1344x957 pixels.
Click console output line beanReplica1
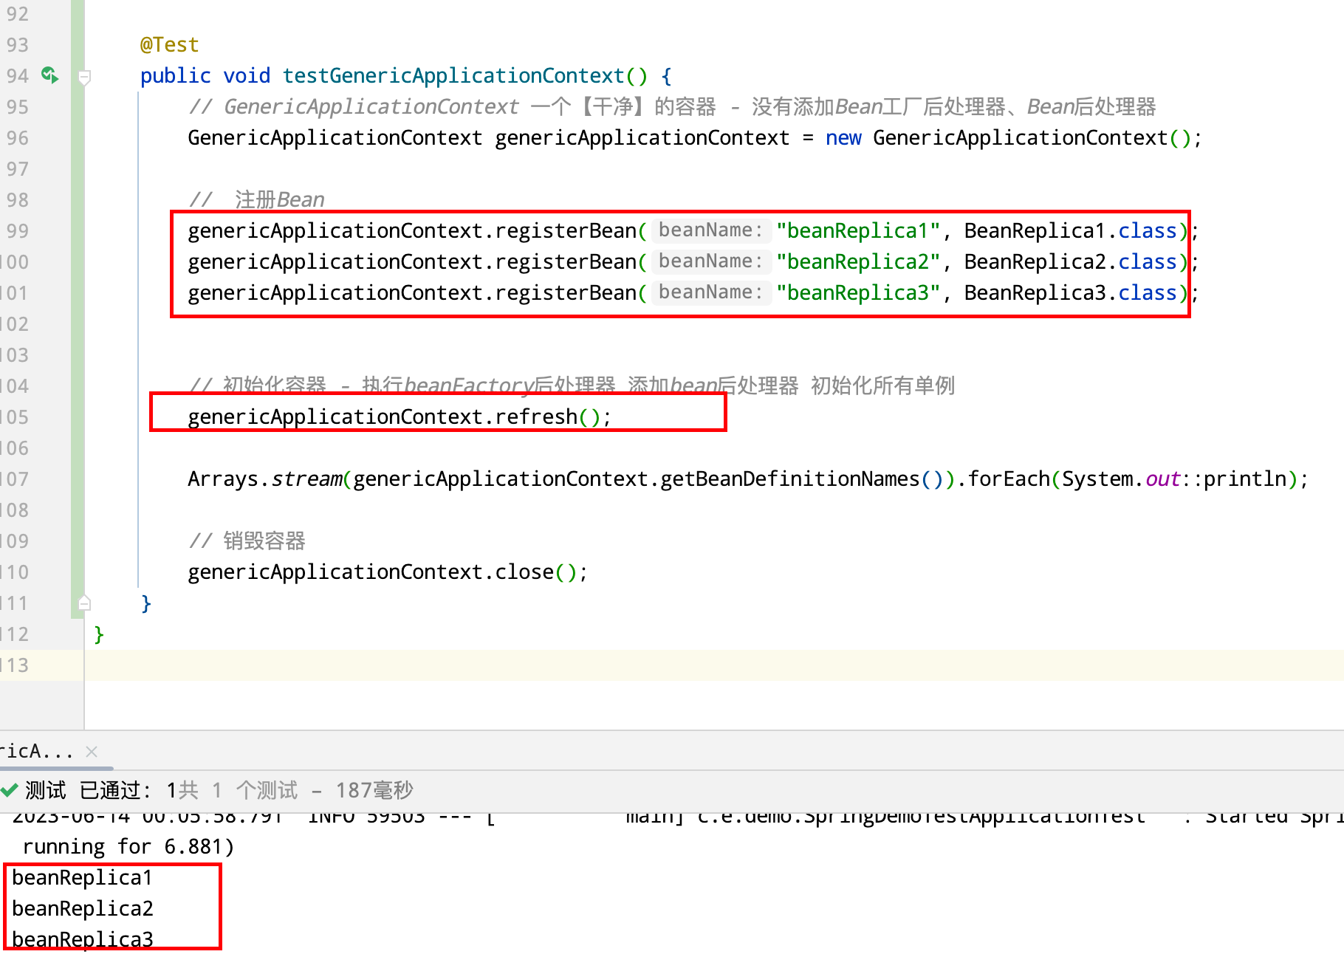pyautogui.click(x=82, y=878)
